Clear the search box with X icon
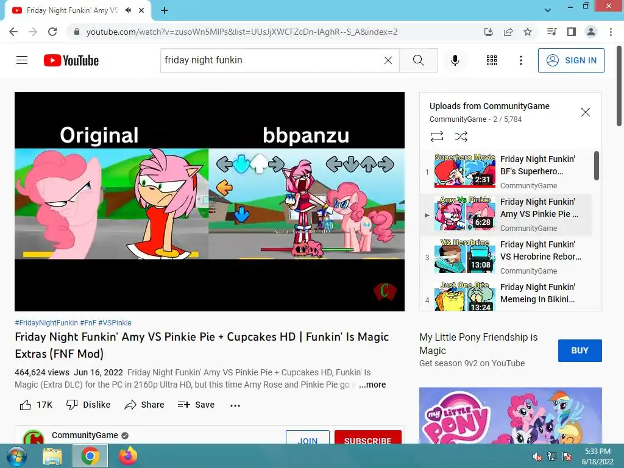624x468 pixels. pyautogui.click(x=388, y=60)
